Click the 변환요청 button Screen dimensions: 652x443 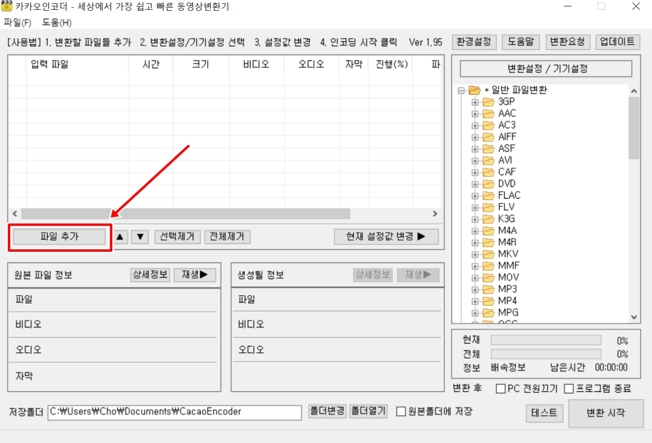coord(568,42)
